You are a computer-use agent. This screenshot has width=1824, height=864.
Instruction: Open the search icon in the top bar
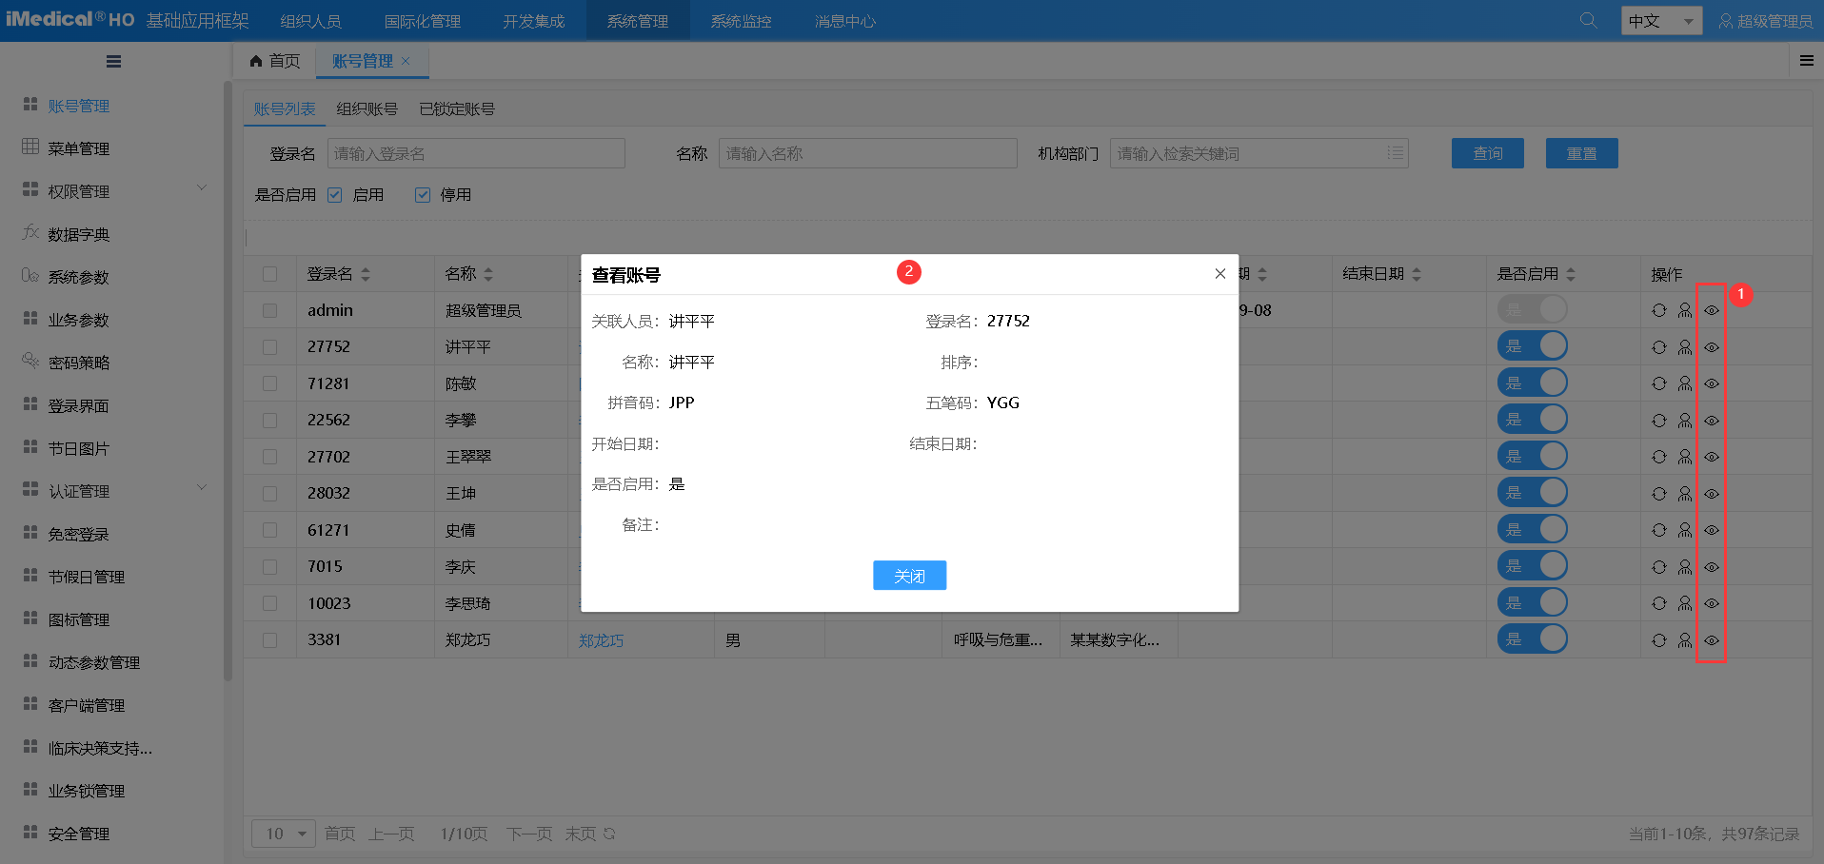tap(1586, 19)
